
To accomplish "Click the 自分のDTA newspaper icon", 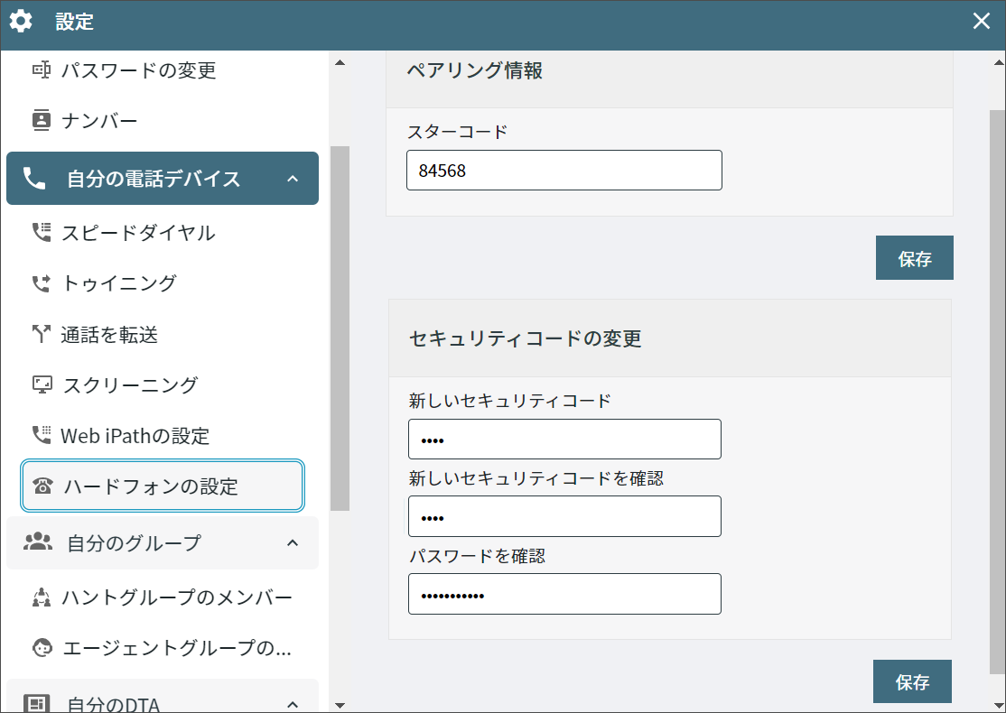I will [x=36, y=703].
